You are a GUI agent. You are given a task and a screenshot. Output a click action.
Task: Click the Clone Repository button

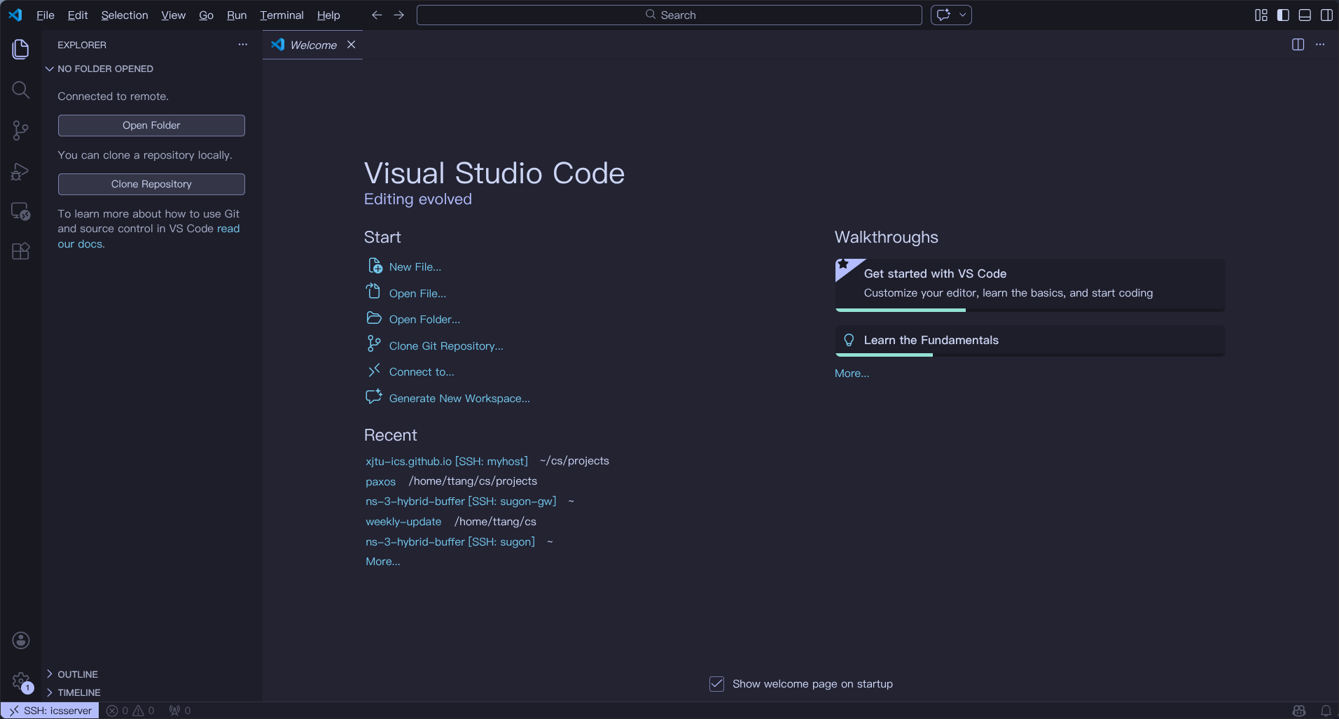click(x=151, y=184)
